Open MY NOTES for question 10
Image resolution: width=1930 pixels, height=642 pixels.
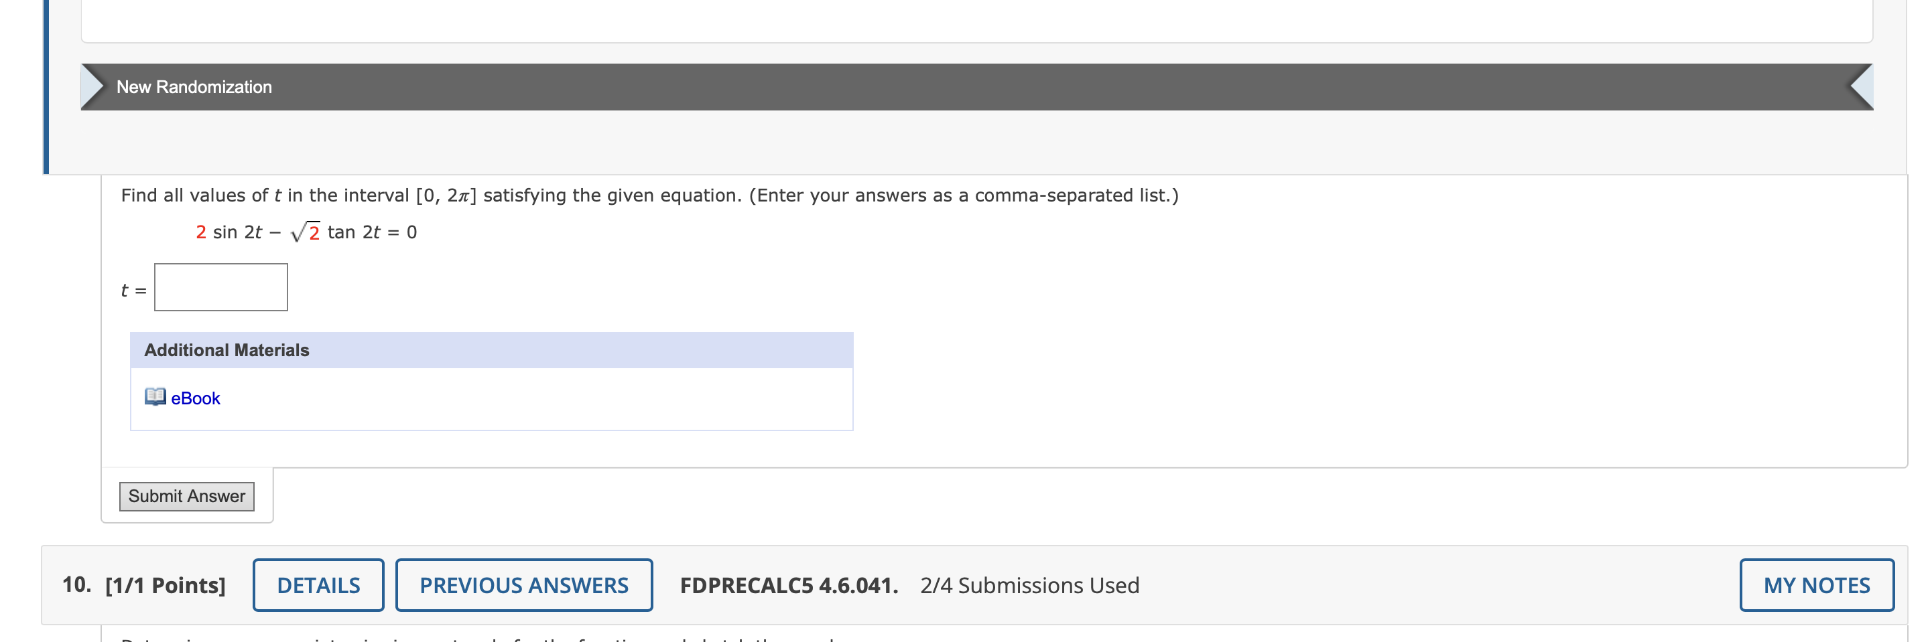coord(1817,585)
